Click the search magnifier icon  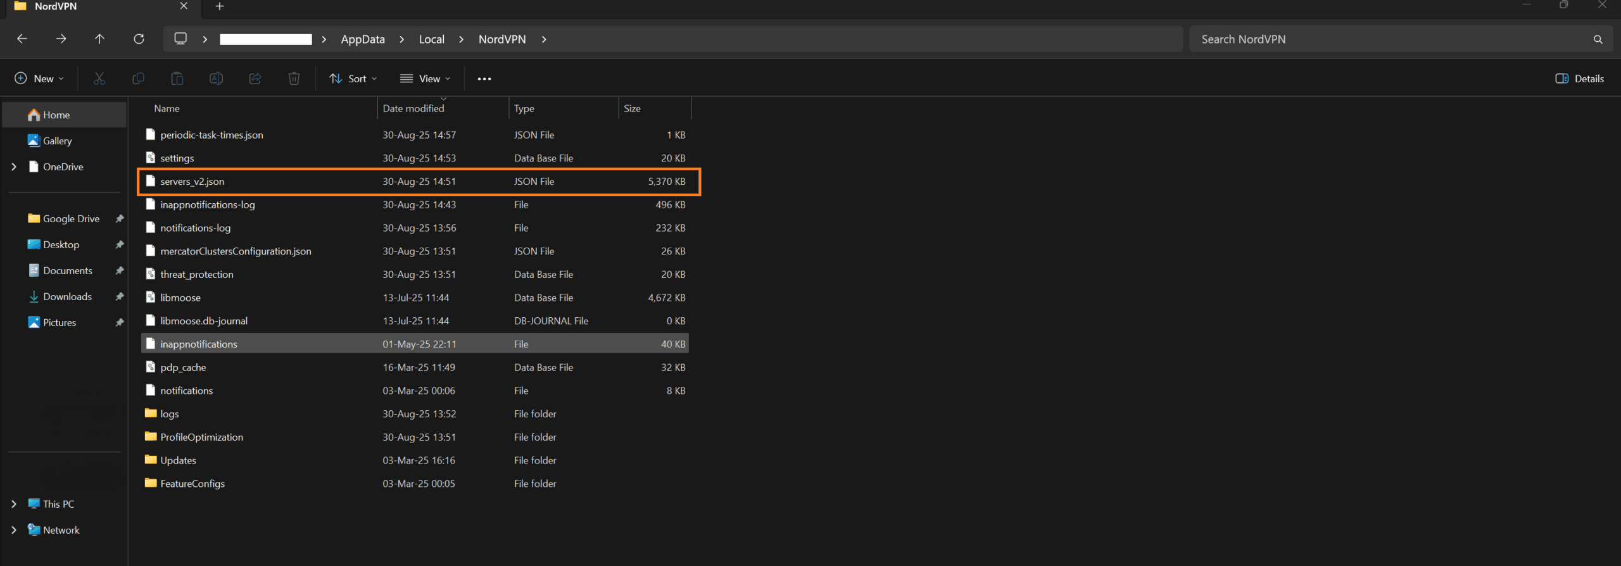(1598, 39)
